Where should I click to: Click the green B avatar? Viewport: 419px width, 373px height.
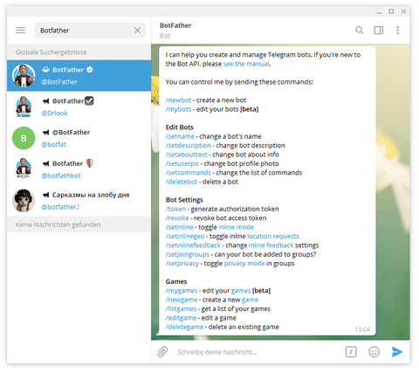24,138
